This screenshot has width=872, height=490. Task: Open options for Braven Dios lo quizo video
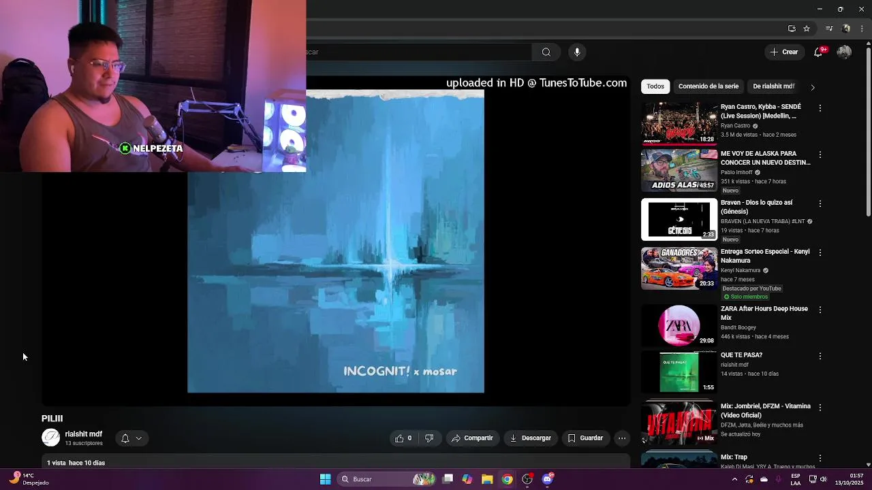pos(820,203)
